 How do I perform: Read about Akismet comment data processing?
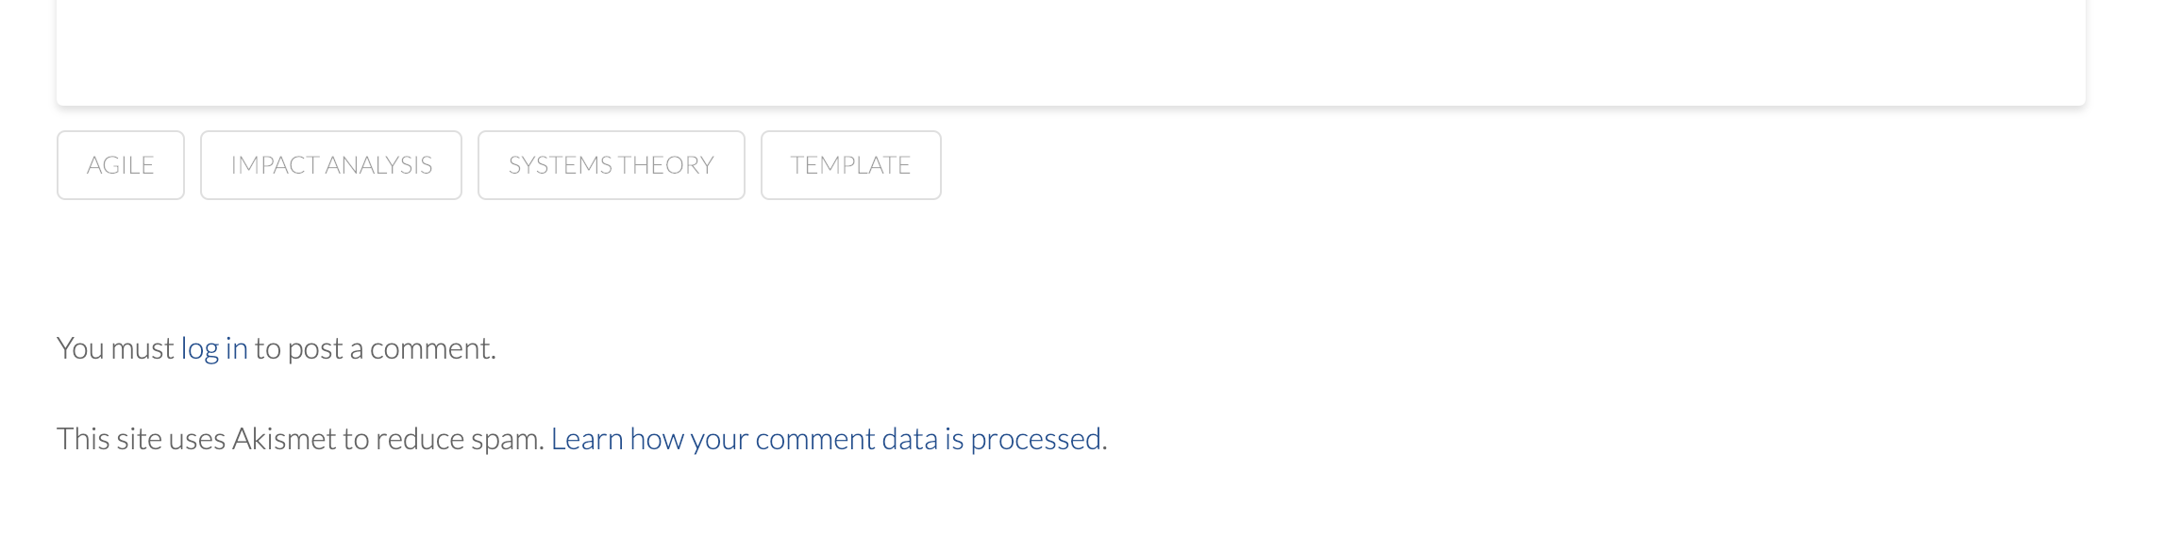point(826,439)
